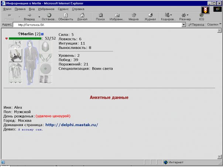Viewport: 223px width, 167px height.
Task: Open the Медиа toolbar panel
Action: click(x=134, y=17)
